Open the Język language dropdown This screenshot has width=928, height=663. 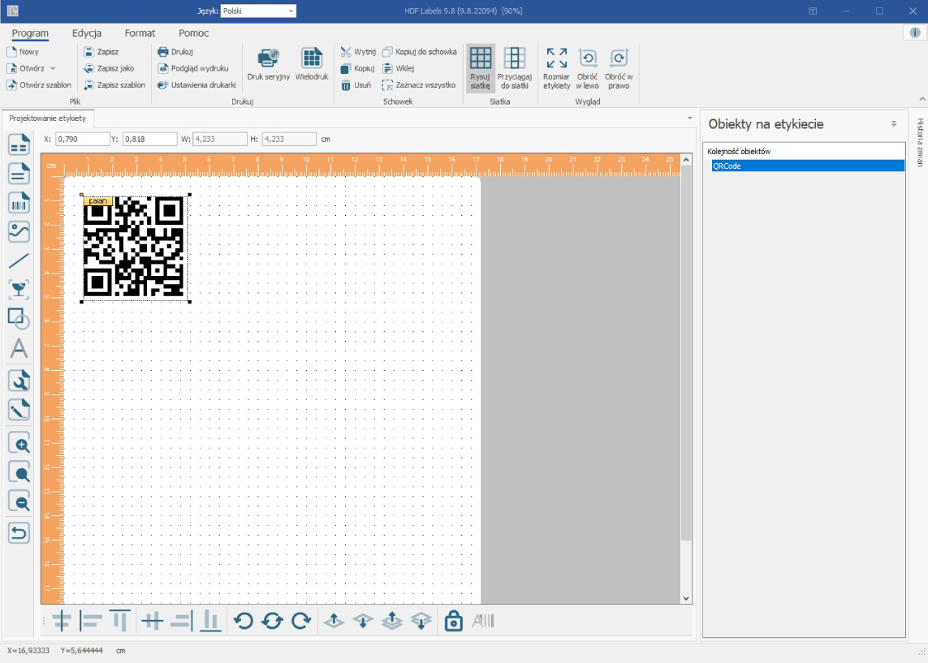(x=258, y=11)
